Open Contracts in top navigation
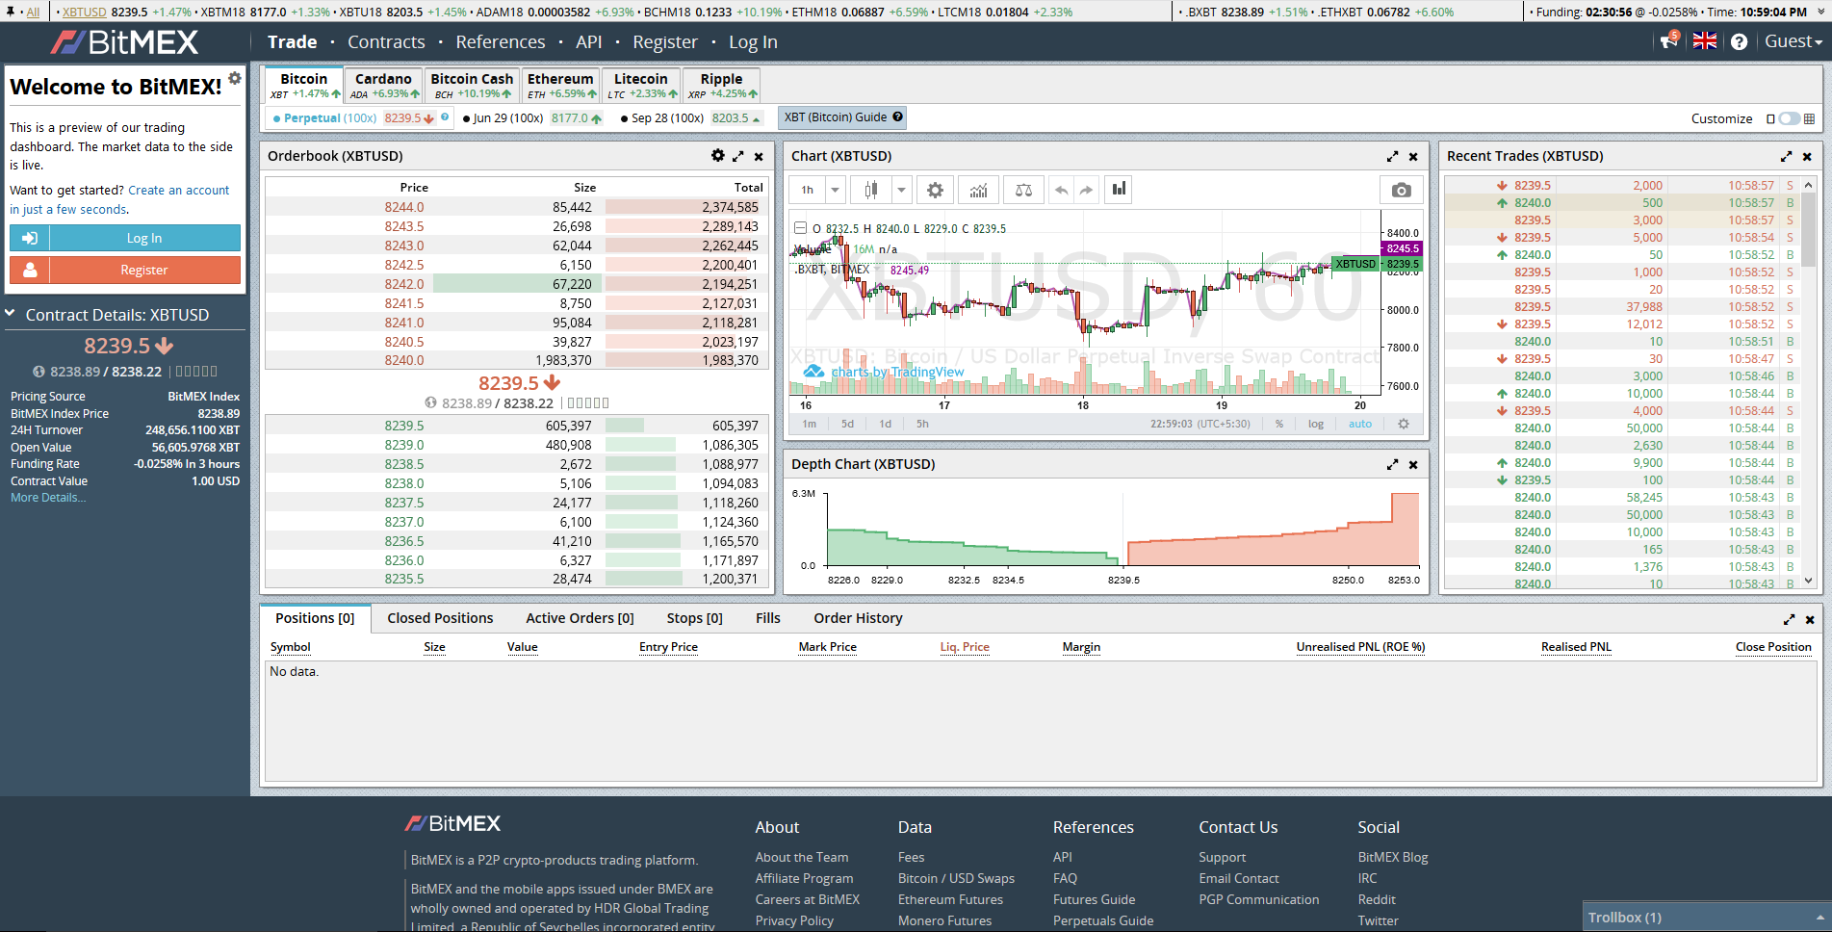Screen dimensions: 1832x932 point(386,42)
